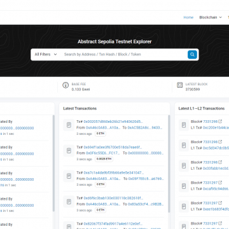Open the All Filters dropdown
Viewport: 229px width, 229px height.
point(46,55)
